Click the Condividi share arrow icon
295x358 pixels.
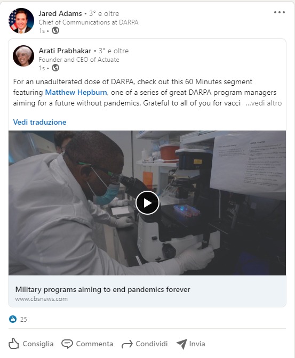pos(127,344)
